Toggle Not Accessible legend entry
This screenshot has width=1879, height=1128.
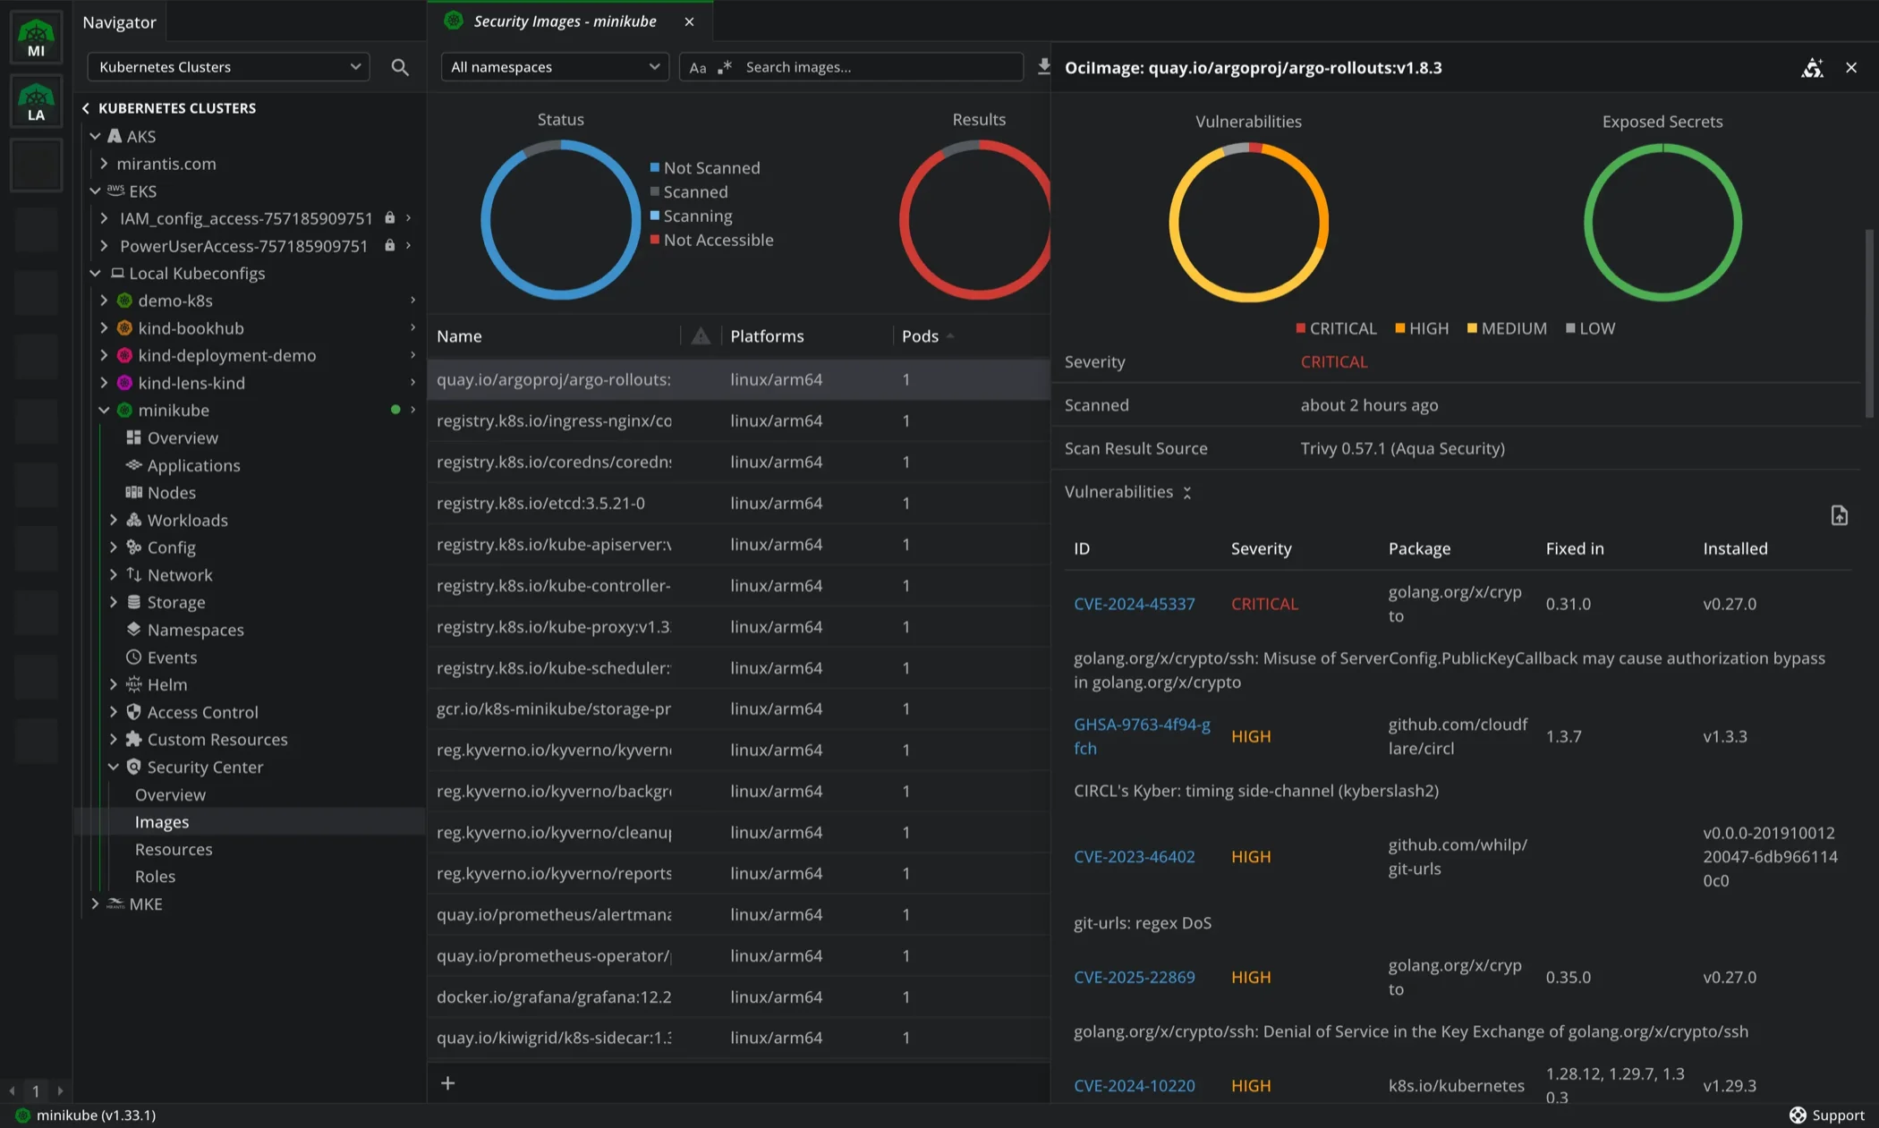(711, 241)
